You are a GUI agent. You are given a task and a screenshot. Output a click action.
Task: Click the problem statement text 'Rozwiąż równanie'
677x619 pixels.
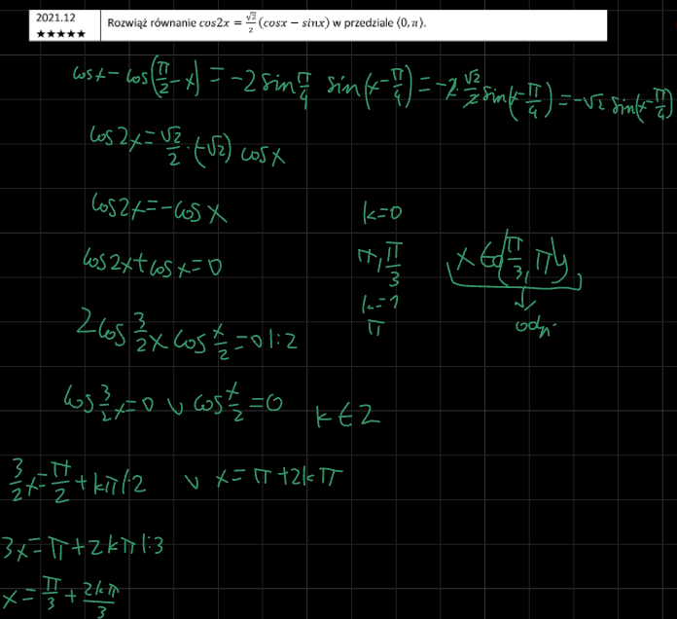pyautogui.click(x=145, y=24)
